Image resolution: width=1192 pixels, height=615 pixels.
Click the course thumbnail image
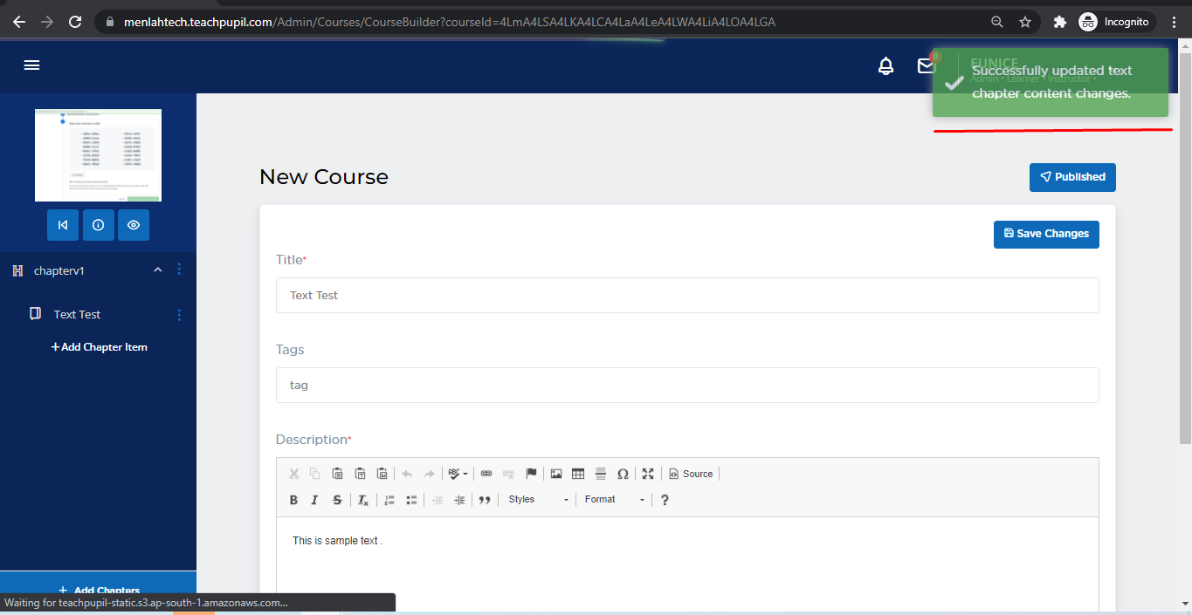tap(98, 155)
